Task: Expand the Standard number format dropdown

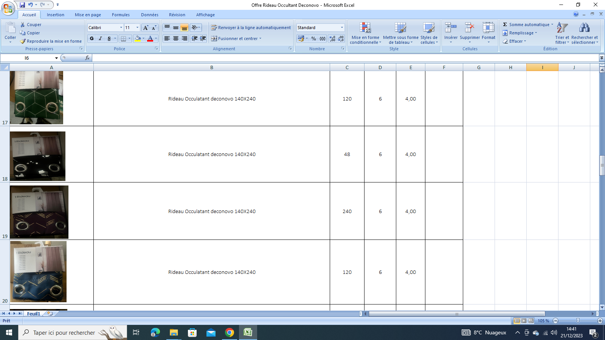Action: pos(342,28)
